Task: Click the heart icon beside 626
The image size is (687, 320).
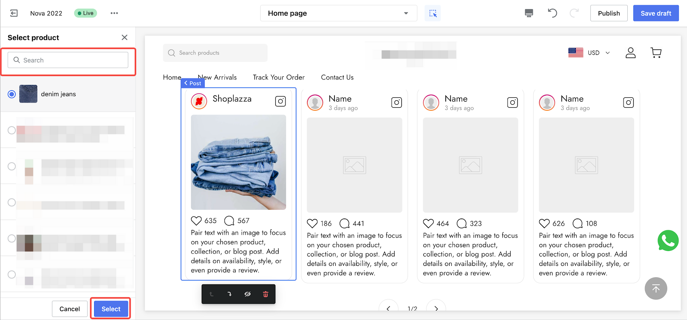Action: [544, 223]
